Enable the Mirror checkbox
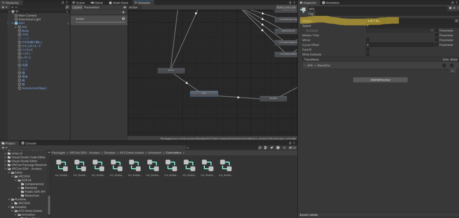Screen dimensions: 459x218 click(x=368, y=40)
